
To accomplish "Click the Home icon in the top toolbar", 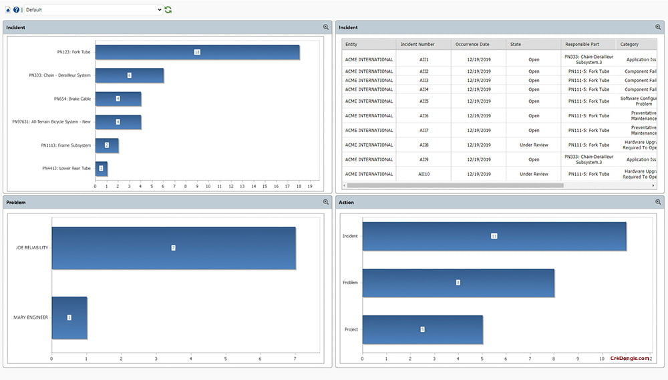I will coord(7,10).
